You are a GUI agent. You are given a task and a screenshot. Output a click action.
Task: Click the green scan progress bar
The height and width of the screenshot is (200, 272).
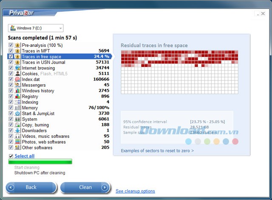[x=40, y=162]
